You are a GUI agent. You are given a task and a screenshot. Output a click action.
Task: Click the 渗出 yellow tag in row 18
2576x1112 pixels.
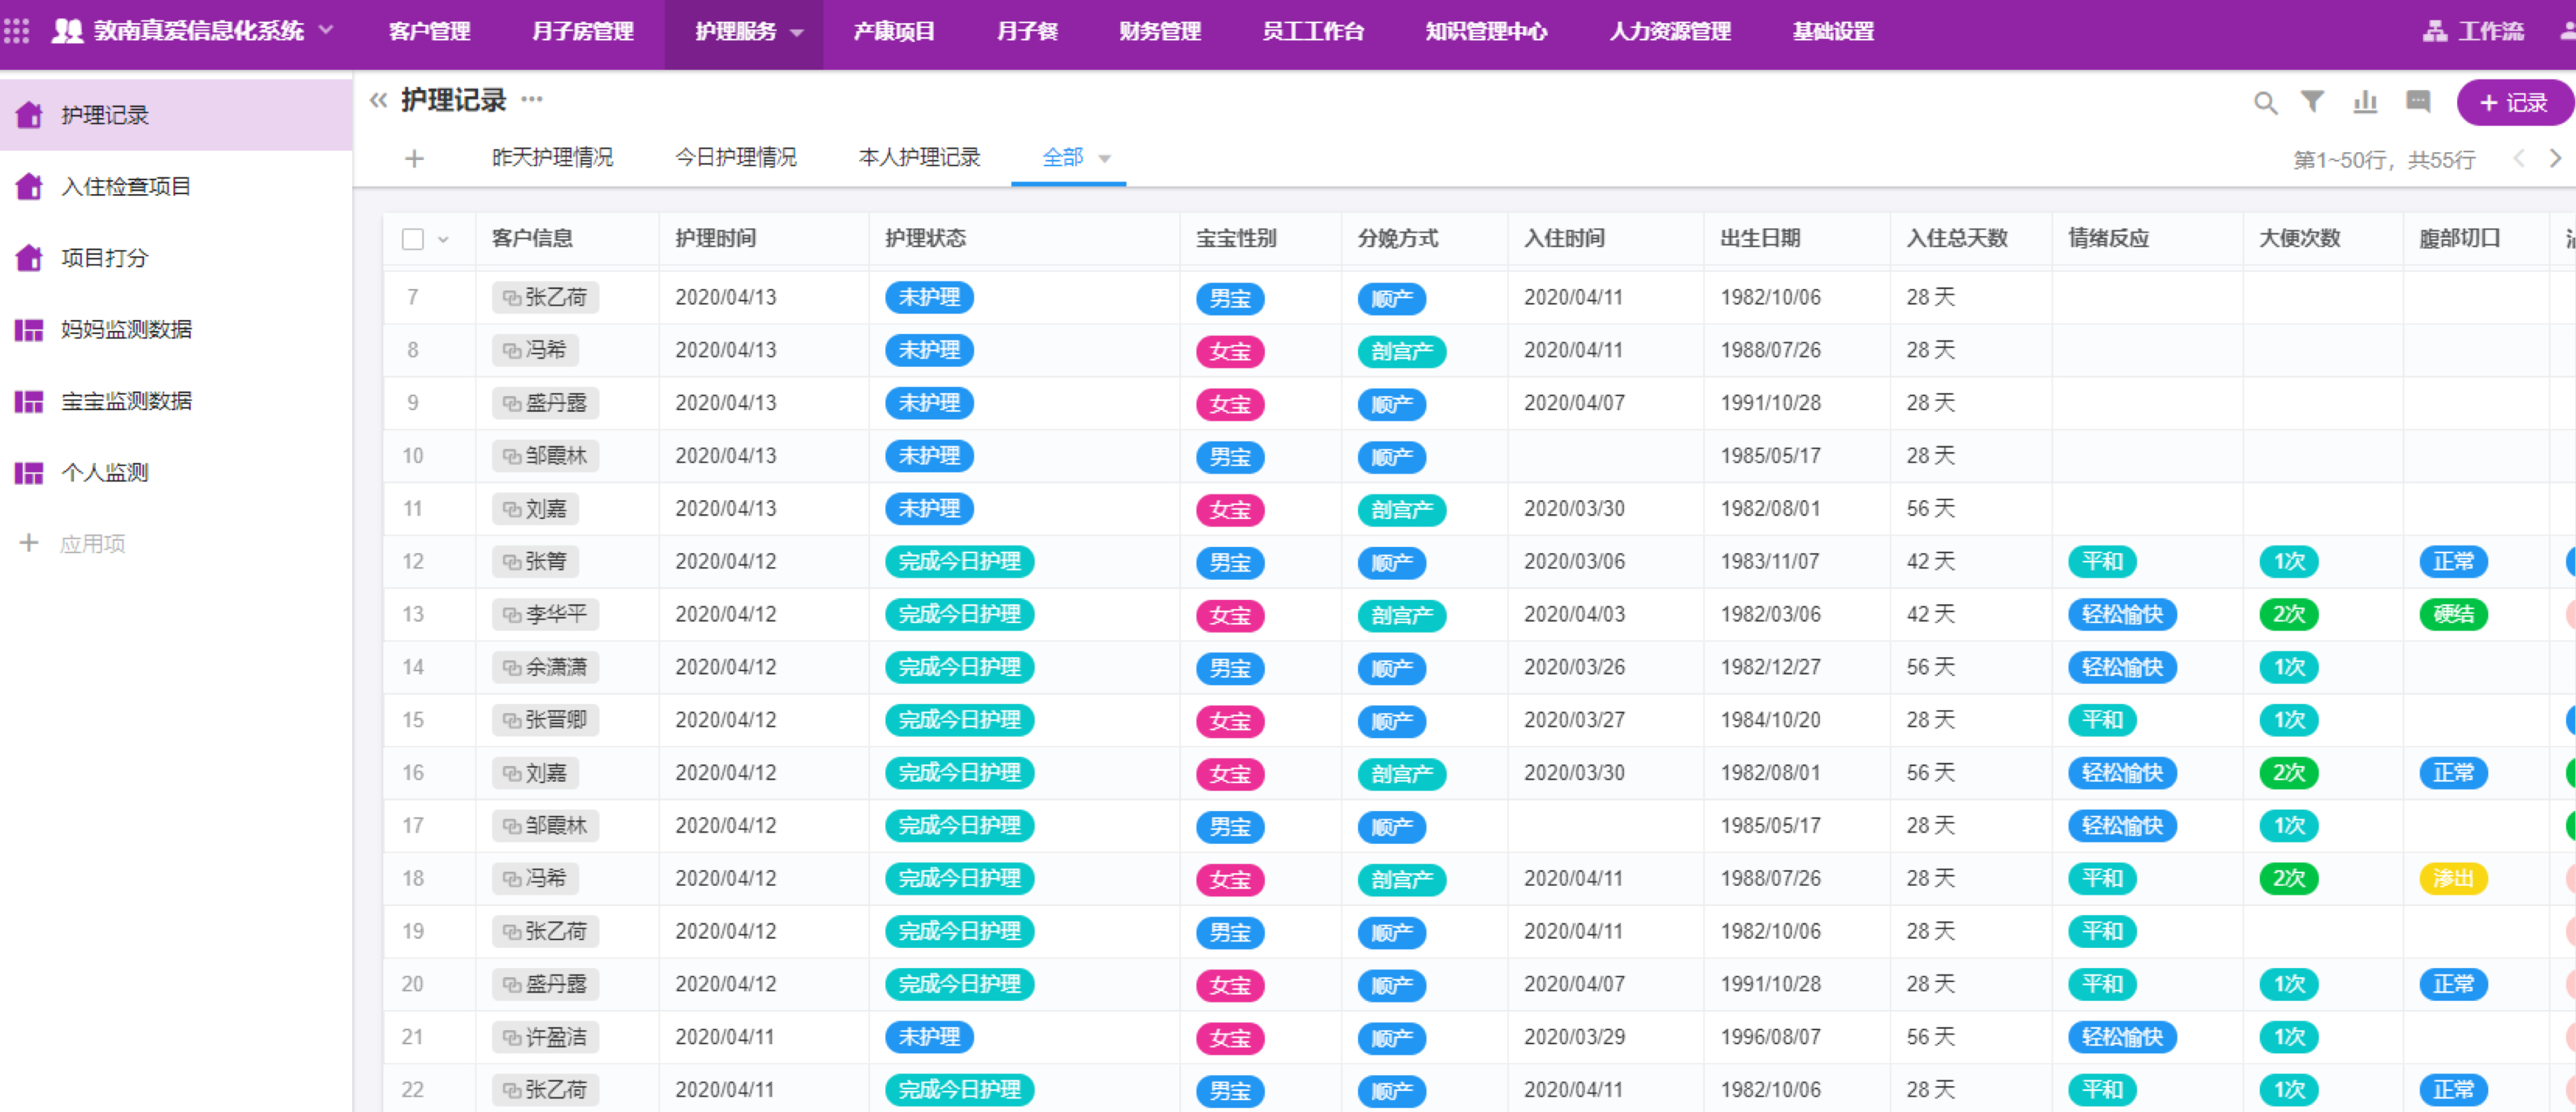coord(2453,878)
